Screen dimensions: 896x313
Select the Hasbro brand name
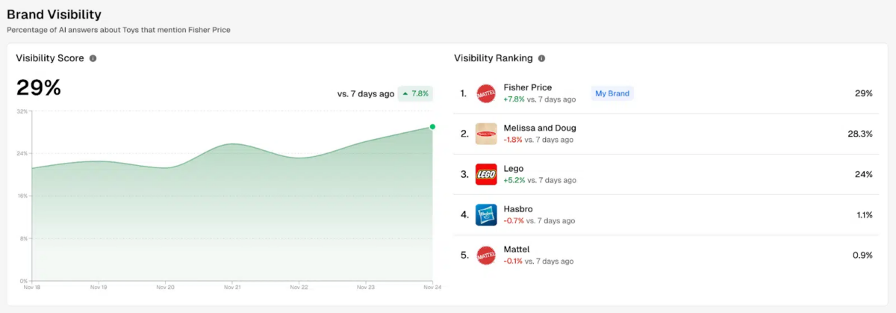coord(518,208)
